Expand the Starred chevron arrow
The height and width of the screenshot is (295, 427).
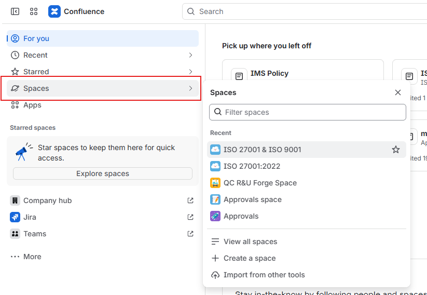point(190,72)
